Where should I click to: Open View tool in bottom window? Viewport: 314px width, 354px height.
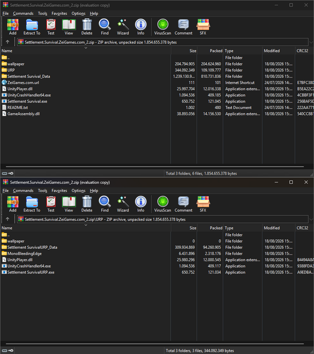tap(69, 204)
